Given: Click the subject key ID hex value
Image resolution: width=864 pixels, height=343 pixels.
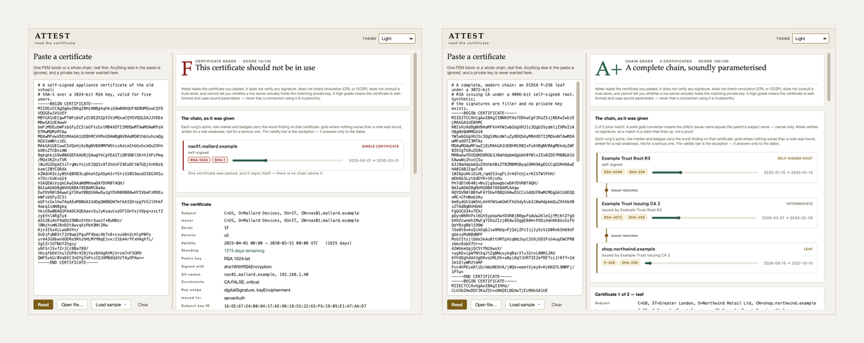Looking at the screenshot, I should [x=295, y=306].
